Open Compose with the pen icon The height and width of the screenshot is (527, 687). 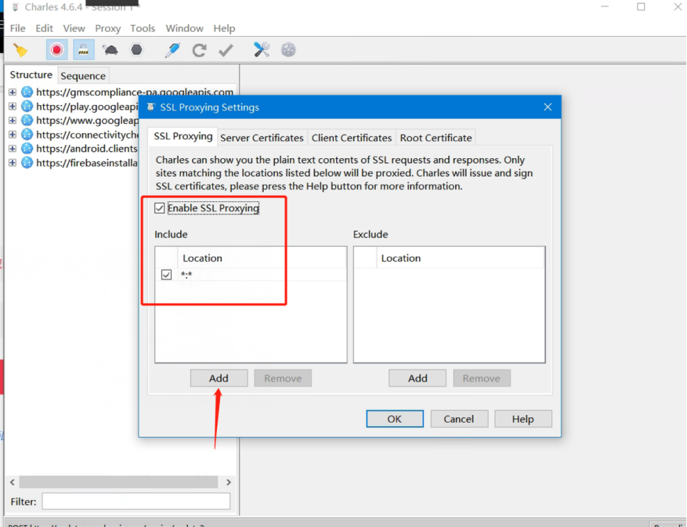pos(172,50)
